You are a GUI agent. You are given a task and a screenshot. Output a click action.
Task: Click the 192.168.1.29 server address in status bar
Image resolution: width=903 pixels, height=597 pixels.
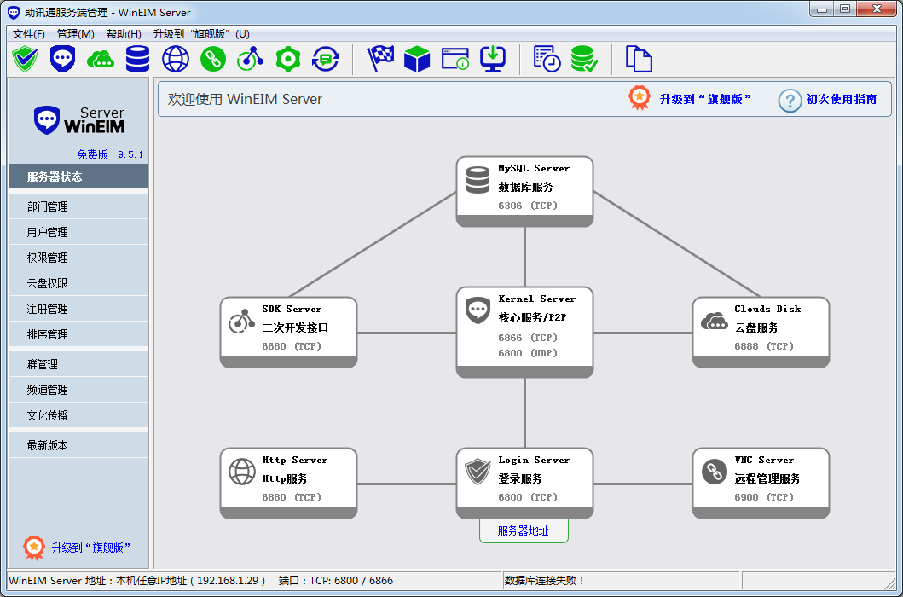point(230,580)
